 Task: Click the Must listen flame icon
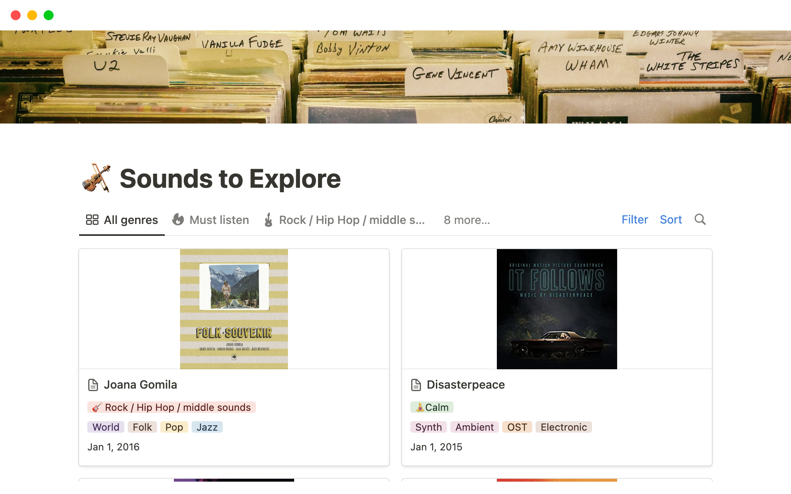pos(178,220)
